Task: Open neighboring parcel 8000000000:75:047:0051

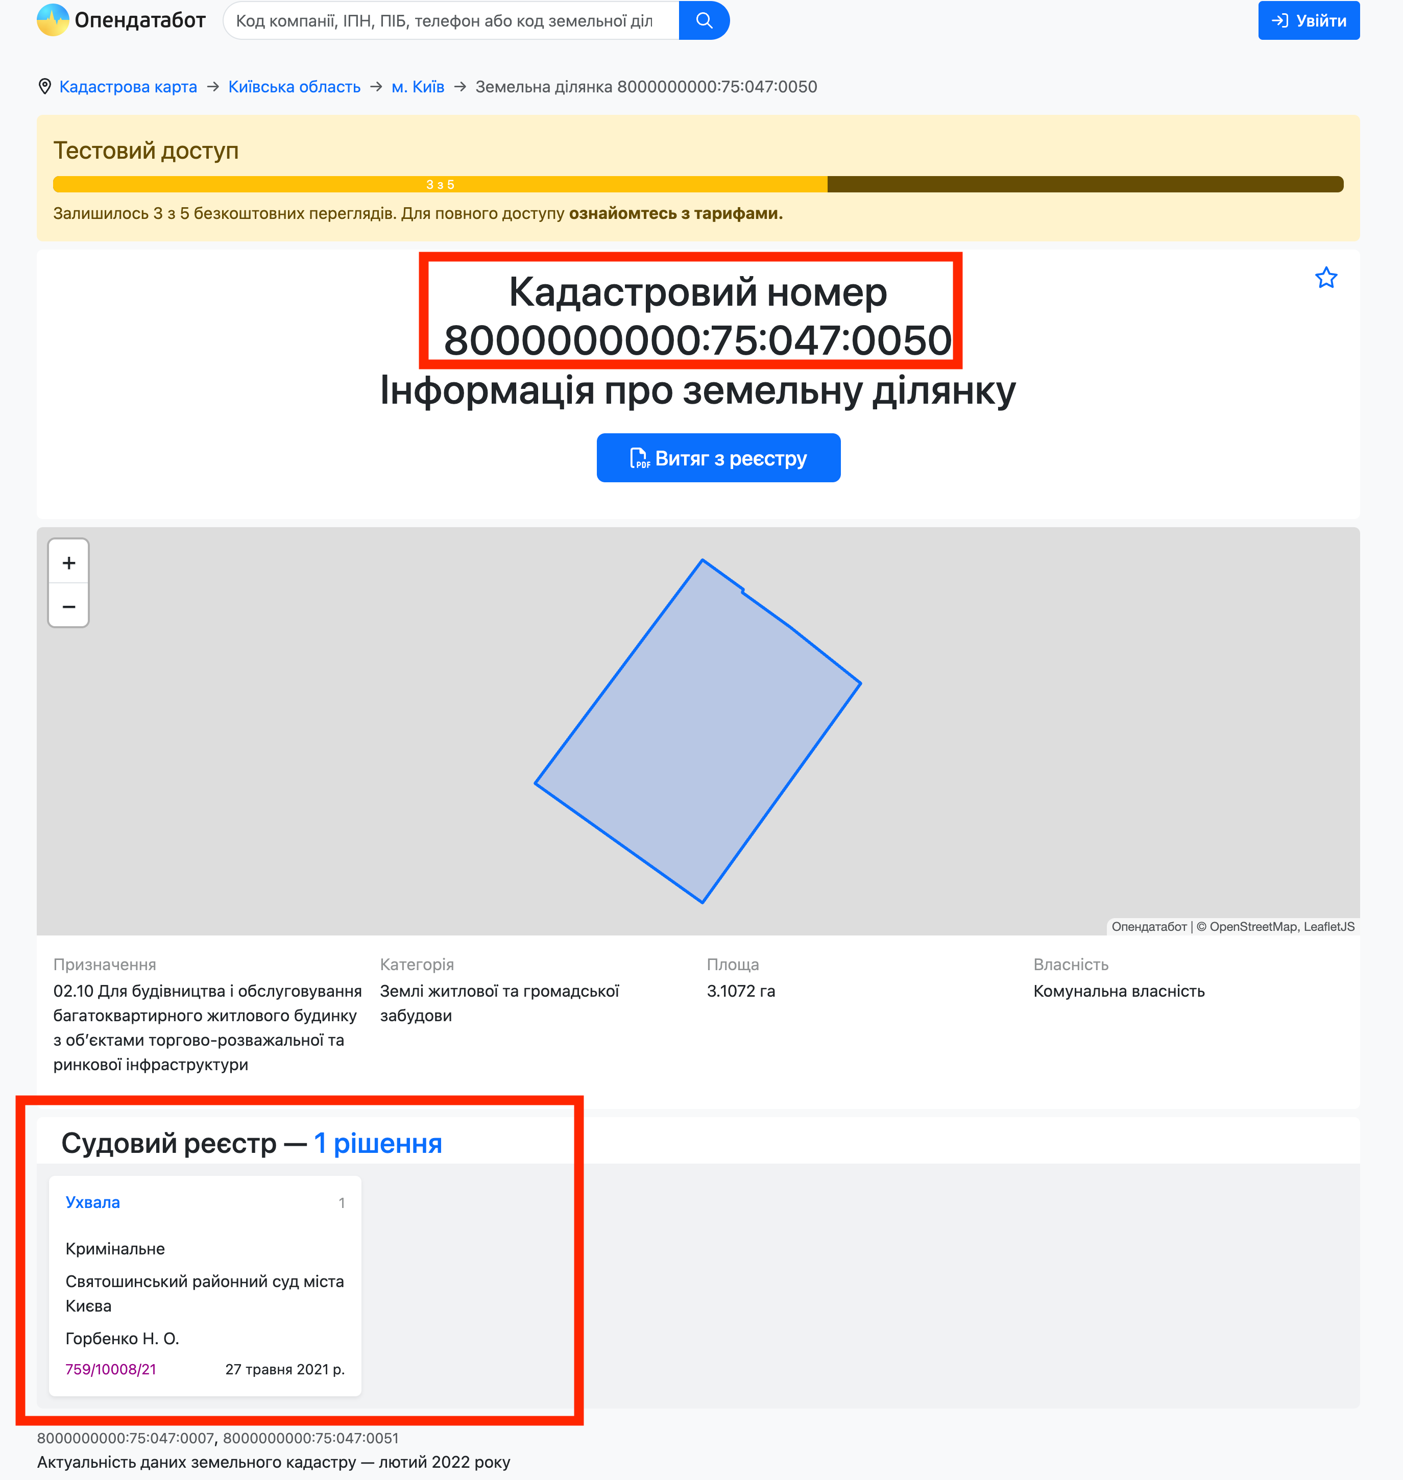Action: coord(311,1438)
